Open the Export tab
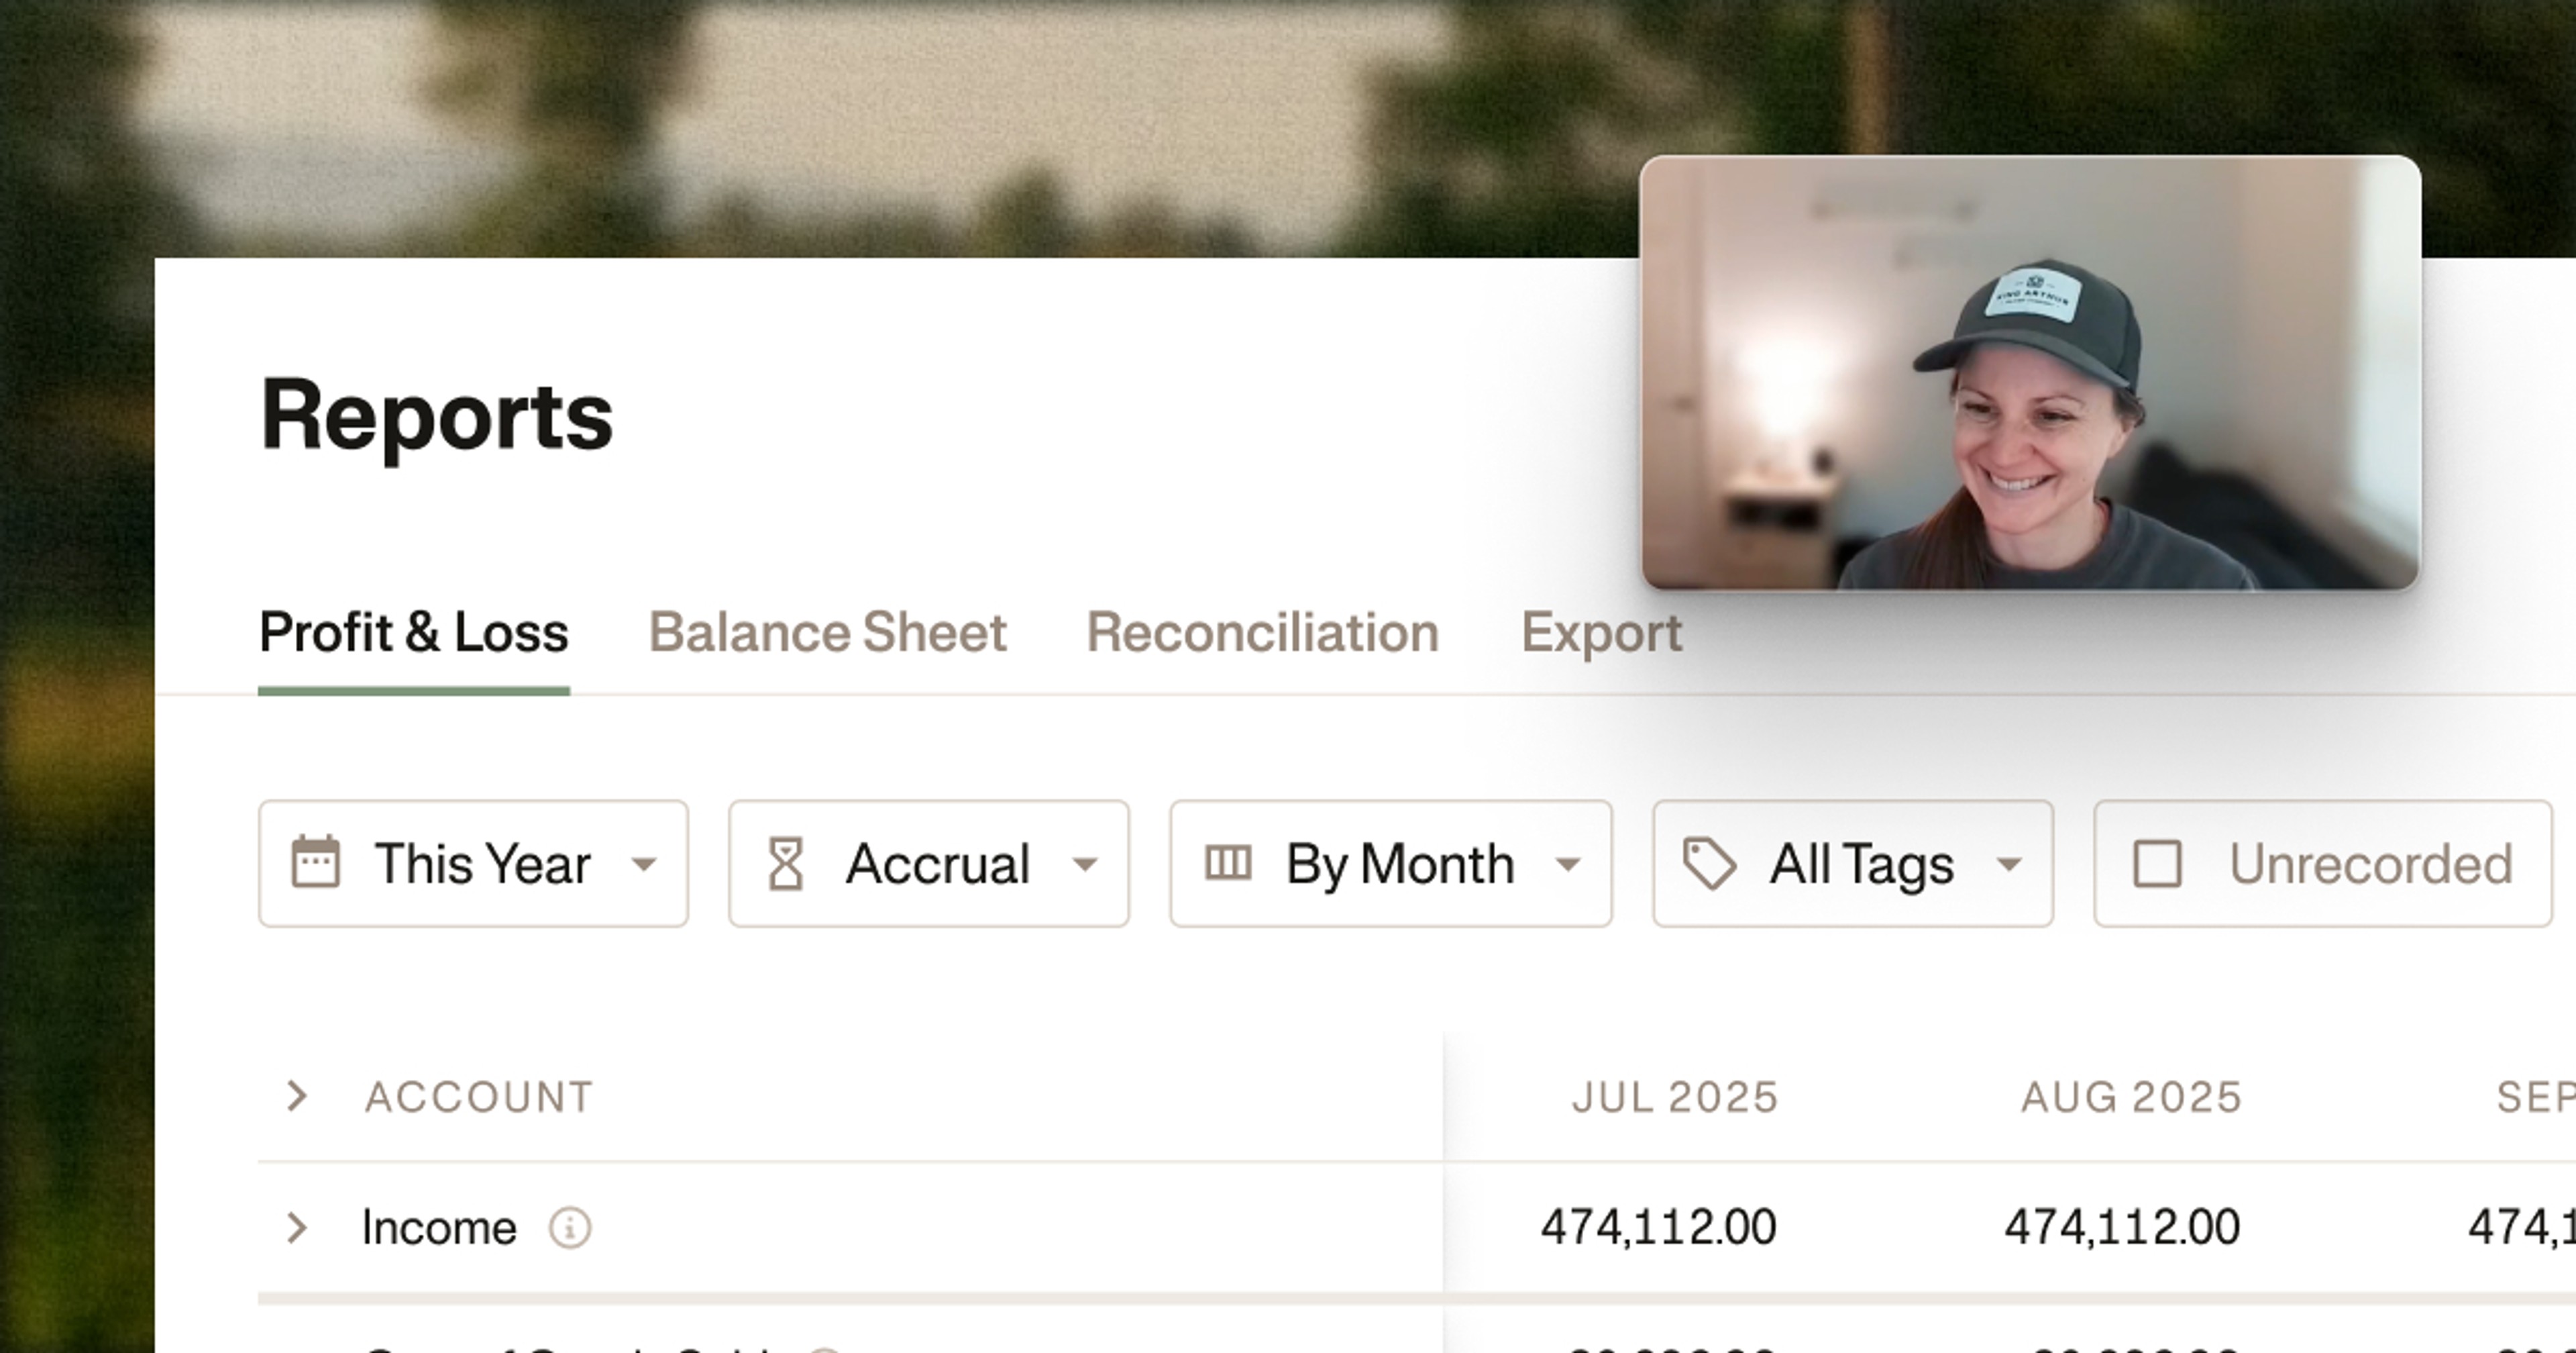2576x1353 pixels. pos(1601,632)
